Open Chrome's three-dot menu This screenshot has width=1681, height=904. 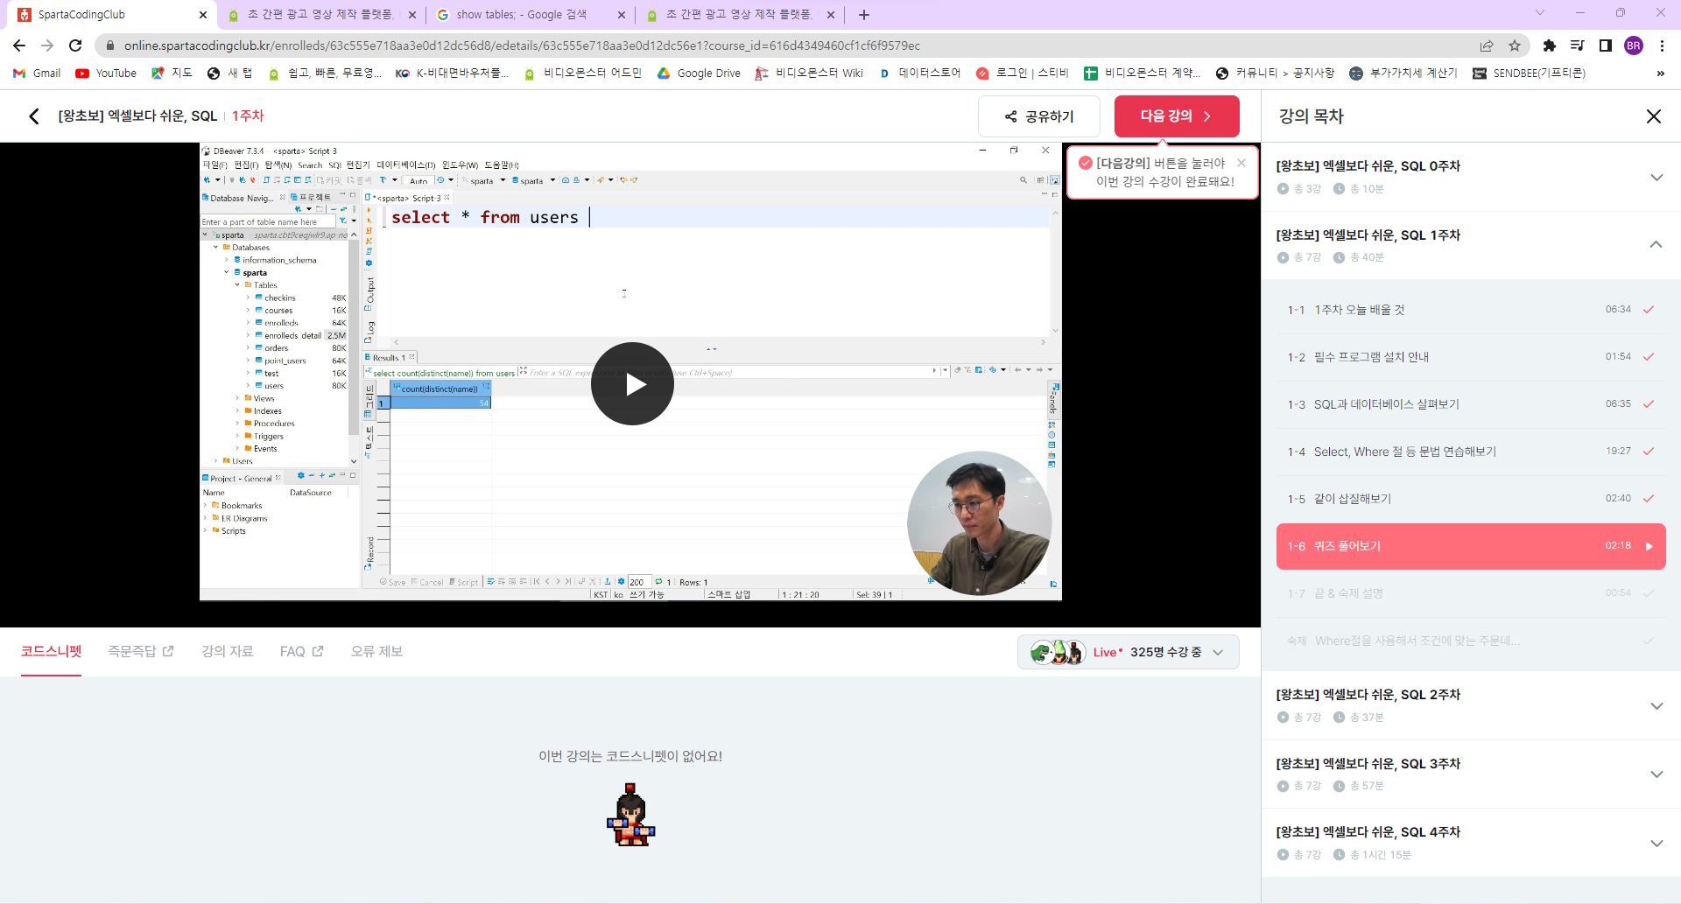click(1662, 46)
